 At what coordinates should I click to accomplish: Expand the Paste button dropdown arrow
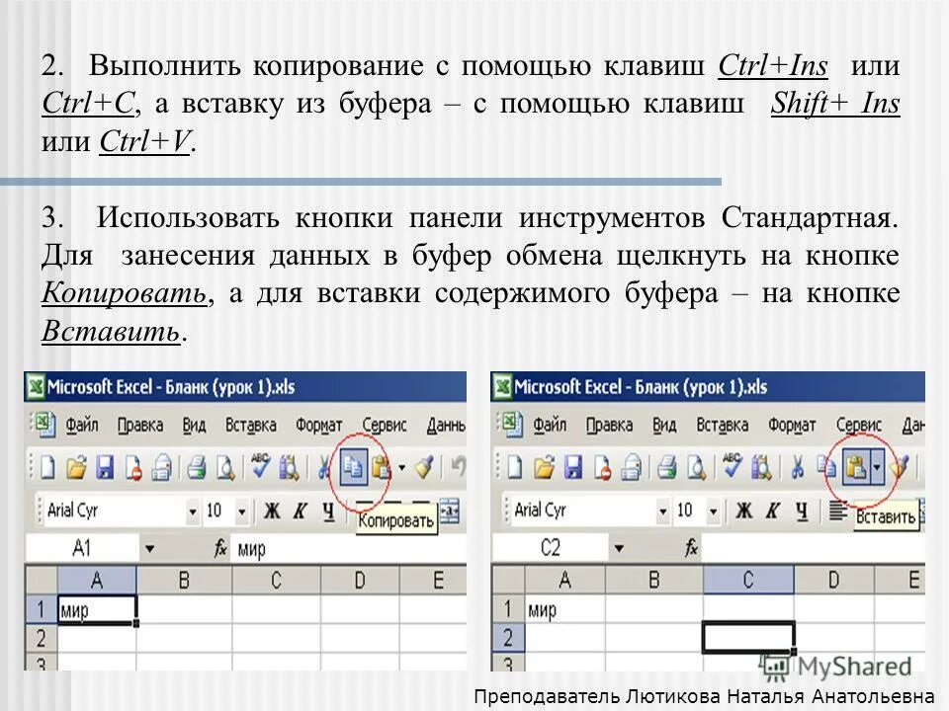877,466
